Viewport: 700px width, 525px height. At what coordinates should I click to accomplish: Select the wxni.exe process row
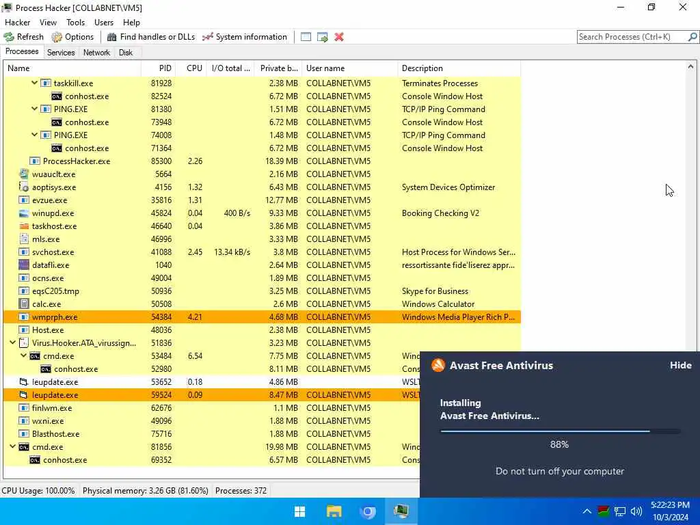[212, 421]
